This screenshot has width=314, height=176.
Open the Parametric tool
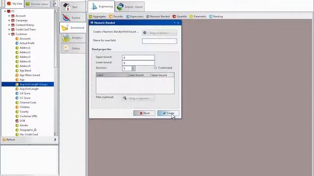tap(198, 16)
